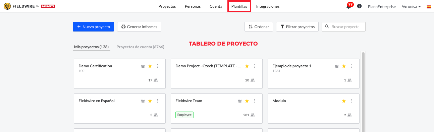434x132 pixels.
Task: Open the Filtrar proyectos filter menu
Action: [x=297, y=27]
